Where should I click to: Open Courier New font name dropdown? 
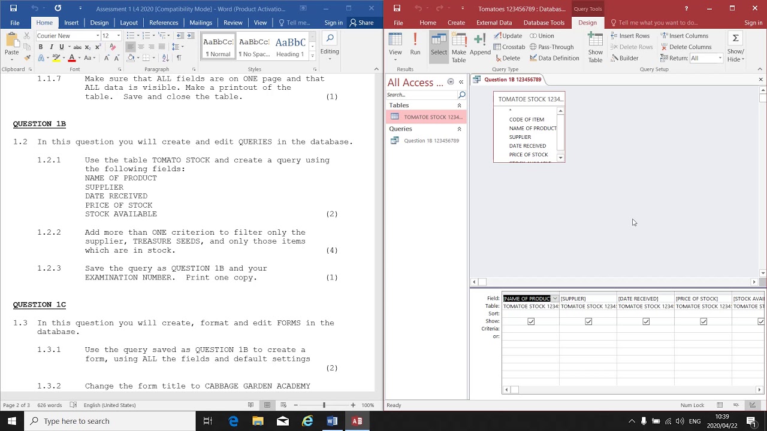pos(98,36)
